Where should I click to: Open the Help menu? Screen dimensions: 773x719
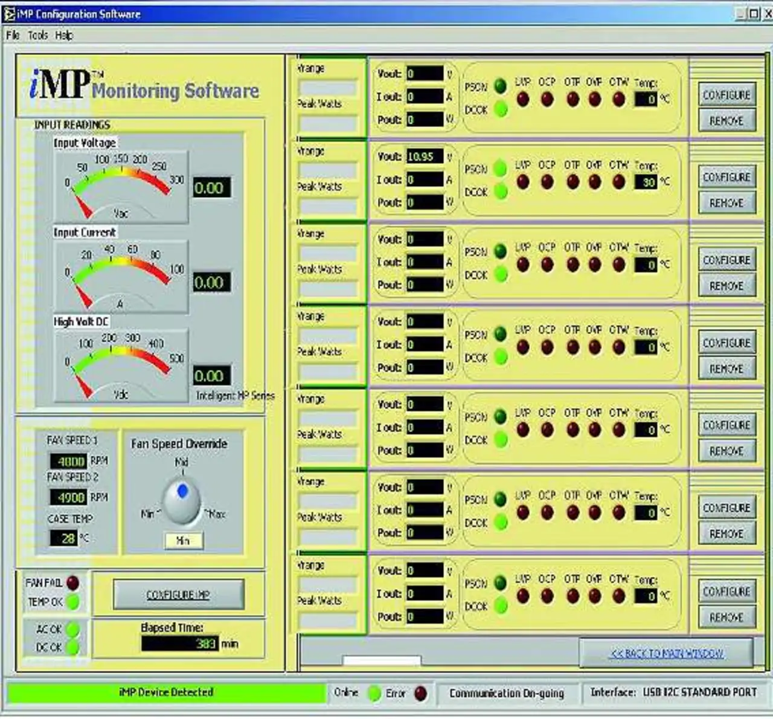[x=64, y=36]
